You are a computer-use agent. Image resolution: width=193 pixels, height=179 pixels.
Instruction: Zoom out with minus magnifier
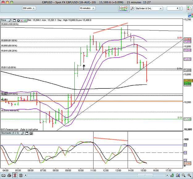point(183,175)
